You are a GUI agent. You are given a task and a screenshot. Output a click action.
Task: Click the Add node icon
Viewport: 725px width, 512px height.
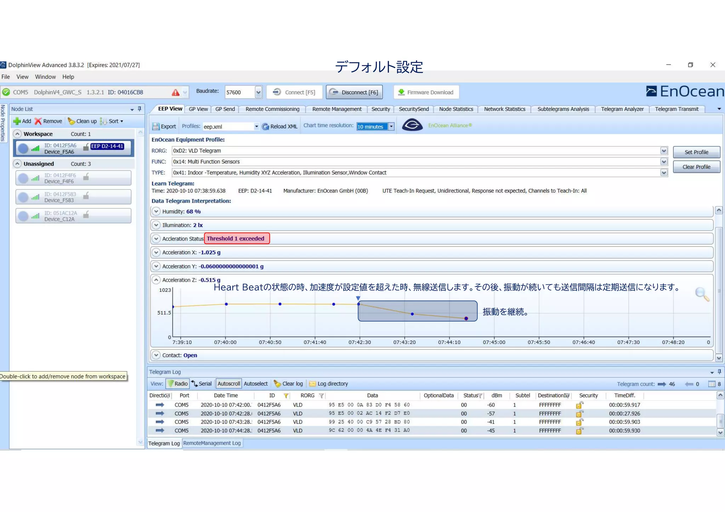click(17, 121)
